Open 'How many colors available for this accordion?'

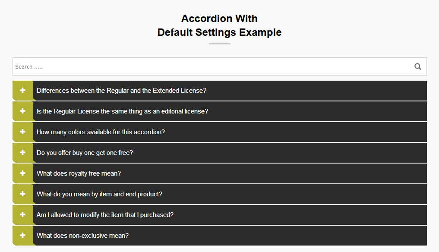(101, 132)
